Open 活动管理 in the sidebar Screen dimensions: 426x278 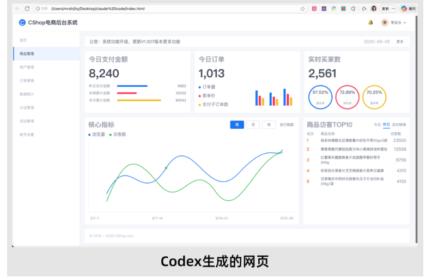[x=27, y=121]
